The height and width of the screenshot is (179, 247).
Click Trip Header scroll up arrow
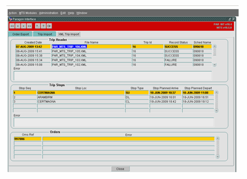pyautogui.click(x=214, y=46)
